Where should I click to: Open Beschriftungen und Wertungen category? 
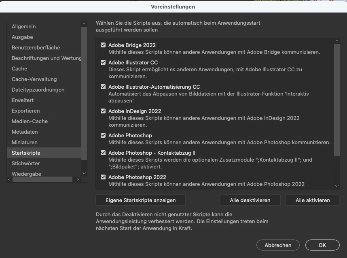(44, 58)
